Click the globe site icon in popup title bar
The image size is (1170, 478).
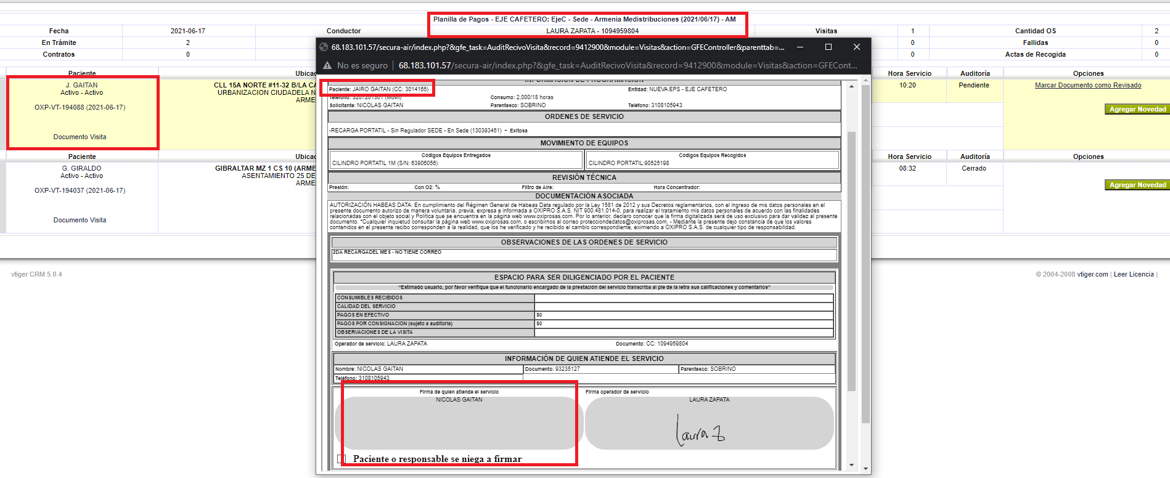click(x=324, y=47)
